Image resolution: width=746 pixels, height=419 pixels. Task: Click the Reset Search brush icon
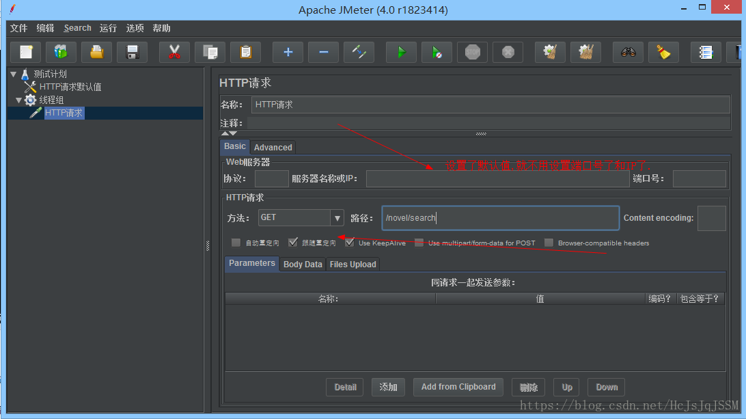[x=663, y=52]
